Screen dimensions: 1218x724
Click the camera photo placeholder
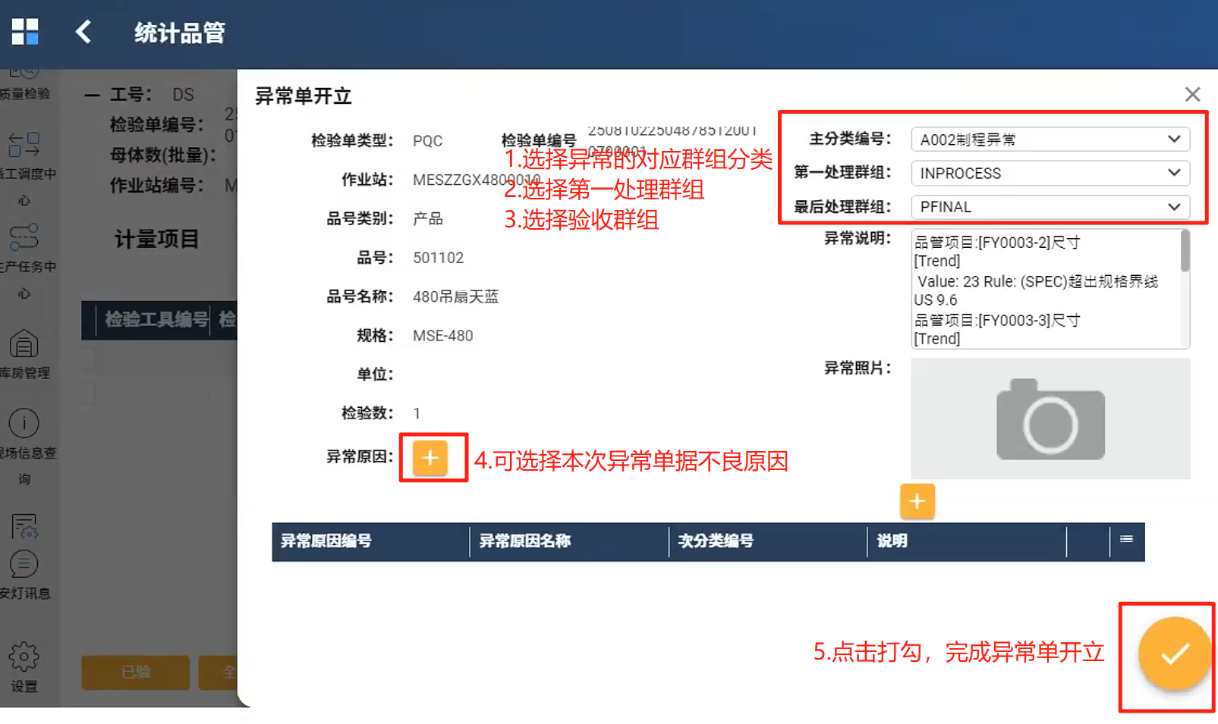click(x=1050, y=418)
